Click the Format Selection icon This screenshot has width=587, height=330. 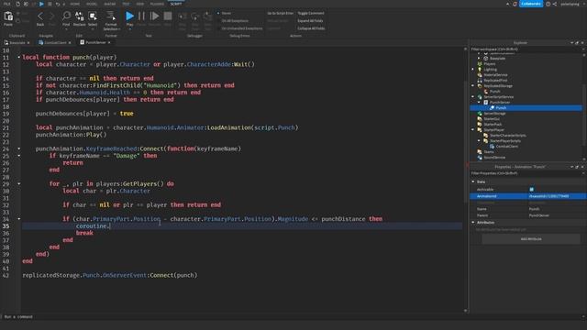click(111, 16)
